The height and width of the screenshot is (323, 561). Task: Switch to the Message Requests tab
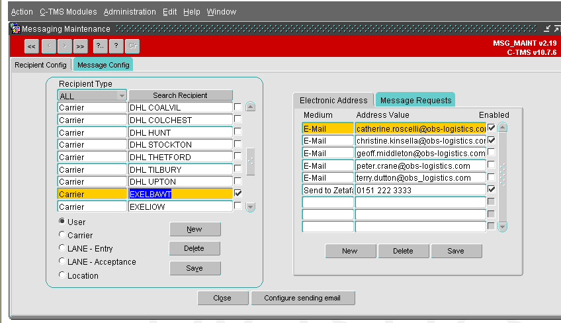click(x=415, y=100)
